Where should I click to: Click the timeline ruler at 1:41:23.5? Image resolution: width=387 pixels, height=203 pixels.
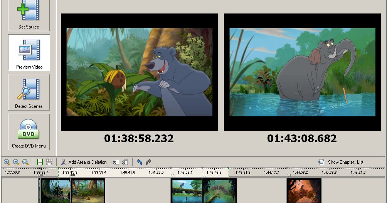click(156, 173)
